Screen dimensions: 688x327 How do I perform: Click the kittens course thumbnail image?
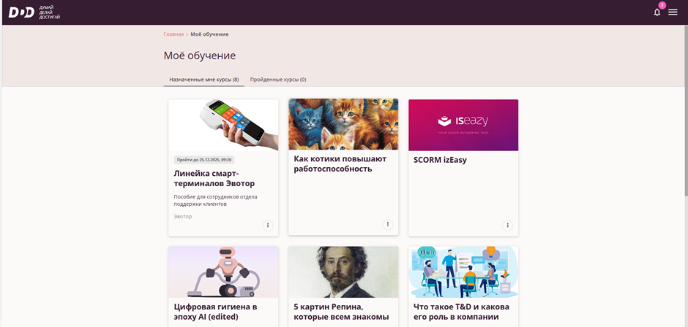coord(343,124)
